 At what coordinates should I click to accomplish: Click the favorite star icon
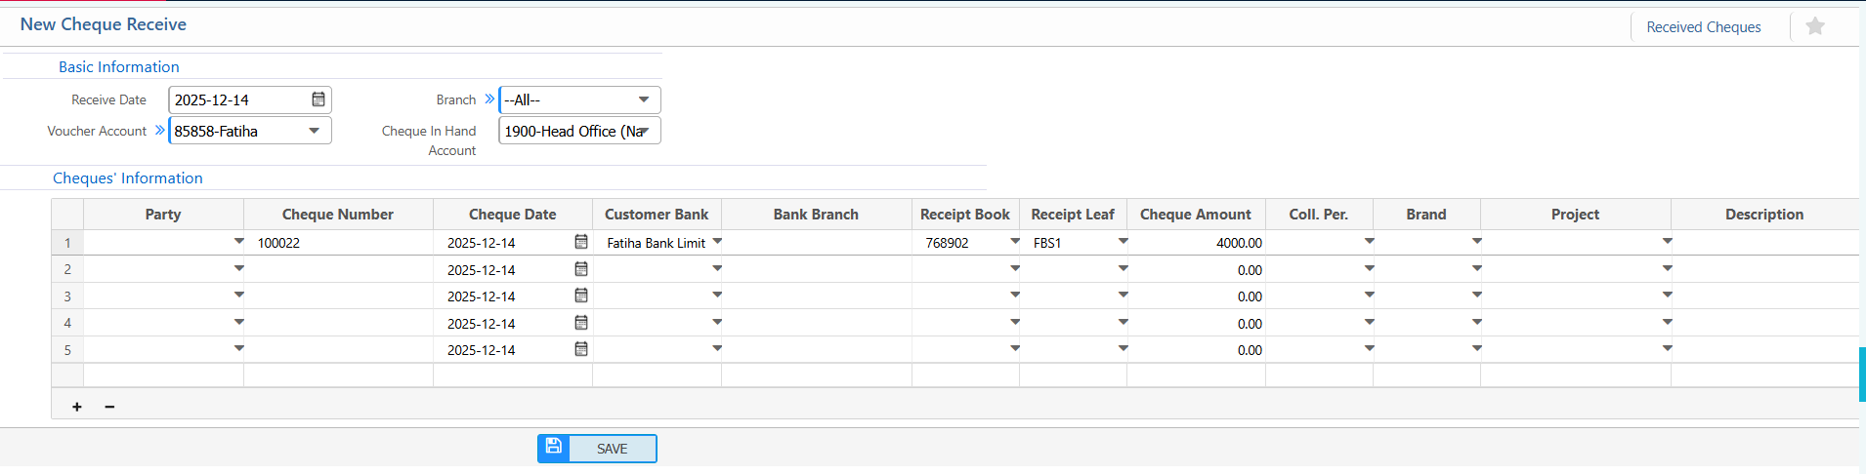coord(1814,26)
